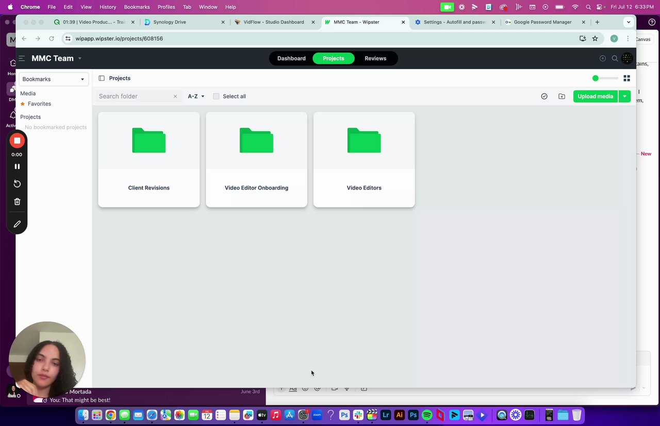This screenshot has height=426, width=660.
Task: Open Final Cut Pro from the Dock
Action: tap(372, 415)
